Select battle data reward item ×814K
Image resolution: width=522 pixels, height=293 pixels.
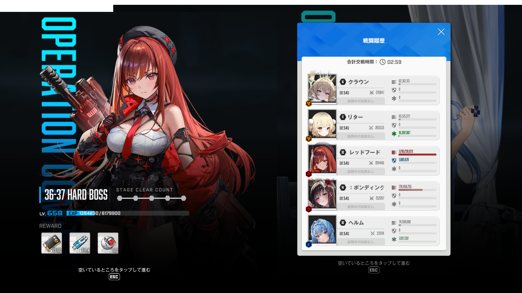point(80,243)
